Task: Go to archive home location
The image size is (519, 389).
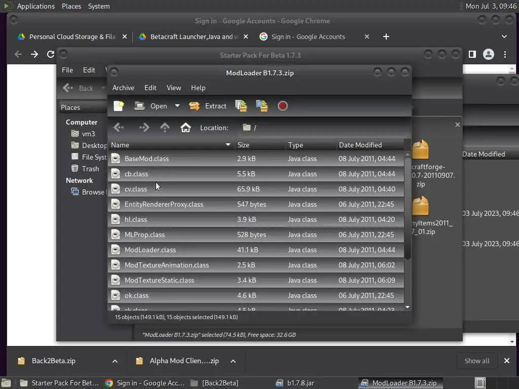Action: [x=186, y=127]
